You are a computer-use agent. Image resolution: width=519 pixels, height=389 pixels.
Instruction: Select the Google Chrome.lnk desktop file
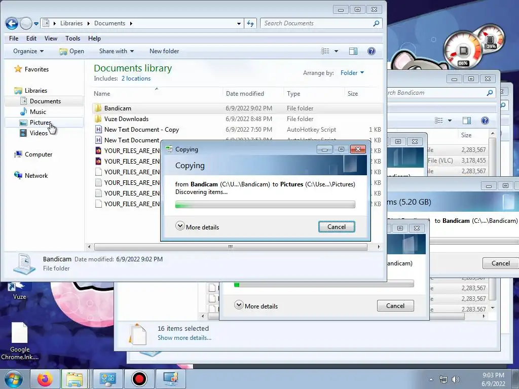(20, 341)
